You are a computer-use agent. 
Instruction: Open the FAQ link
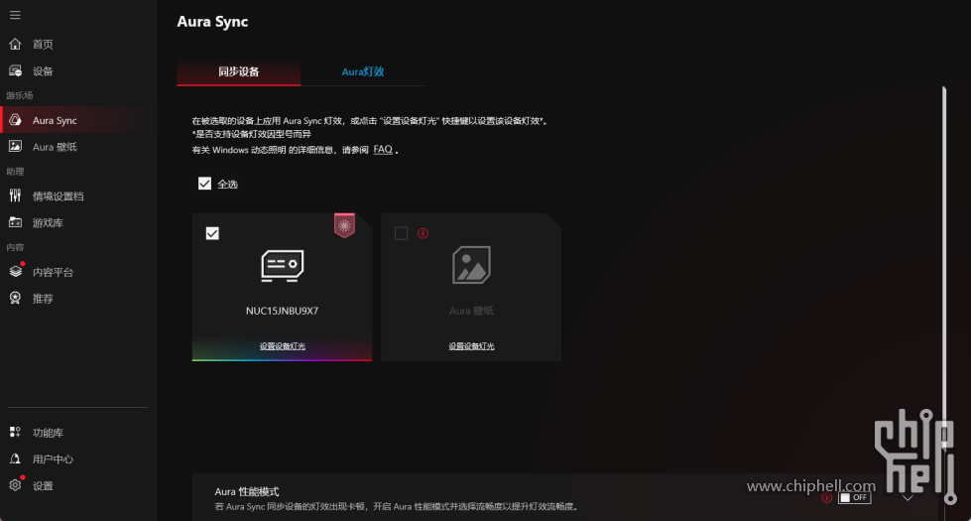[383, 149]
